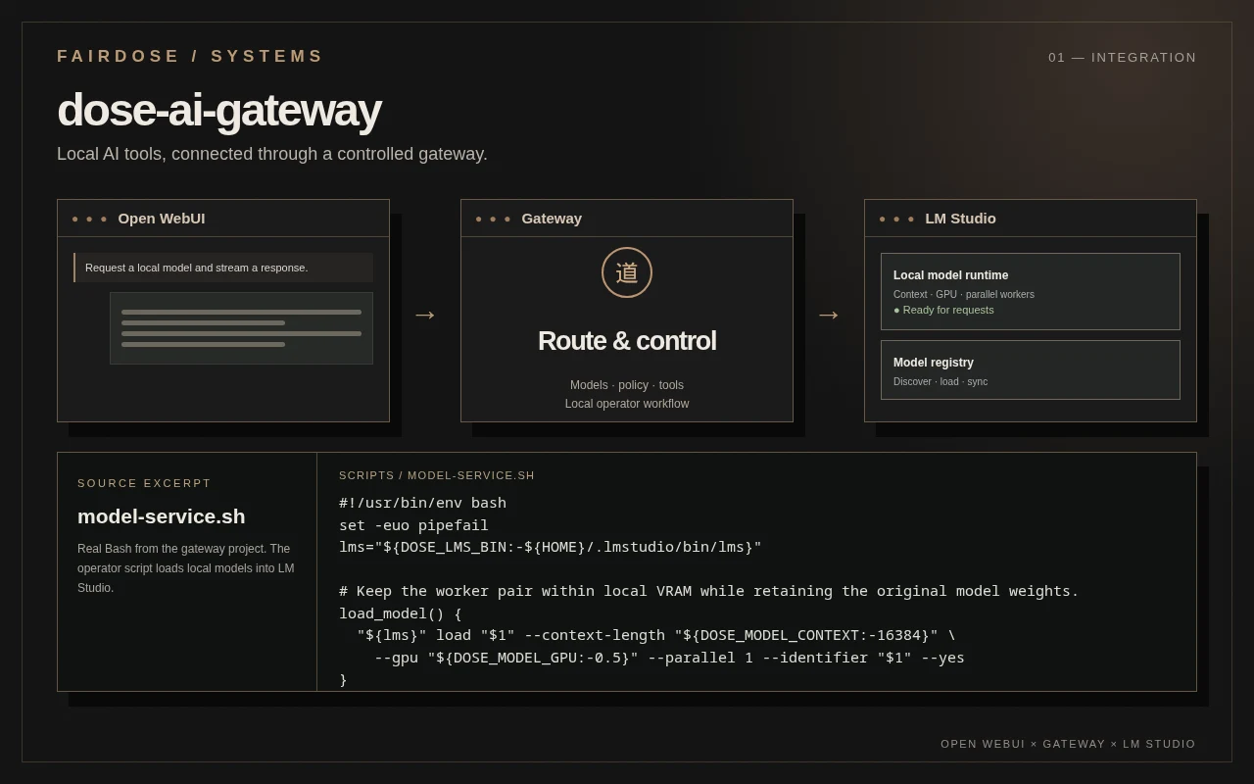Viewport: 1254px width, 784px height.
Task: Click the "Local operator workflow" caption
Action: click(x=627, y=404)
